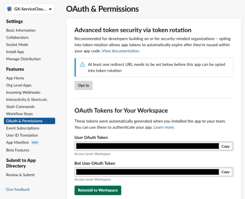Follow the Learn more link
This screenshot has height=199, width=245.
[164, 127]
